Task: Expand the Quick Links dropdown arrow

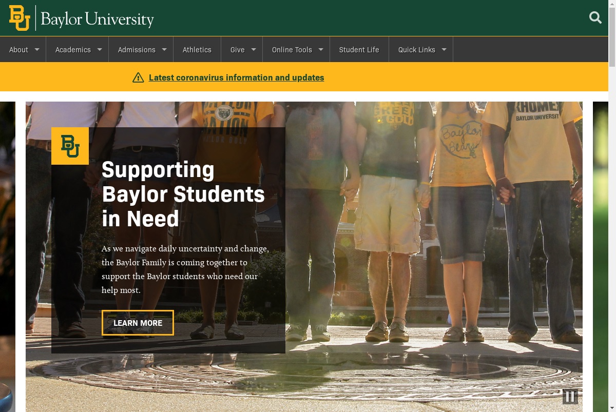Action: (444, 50)
